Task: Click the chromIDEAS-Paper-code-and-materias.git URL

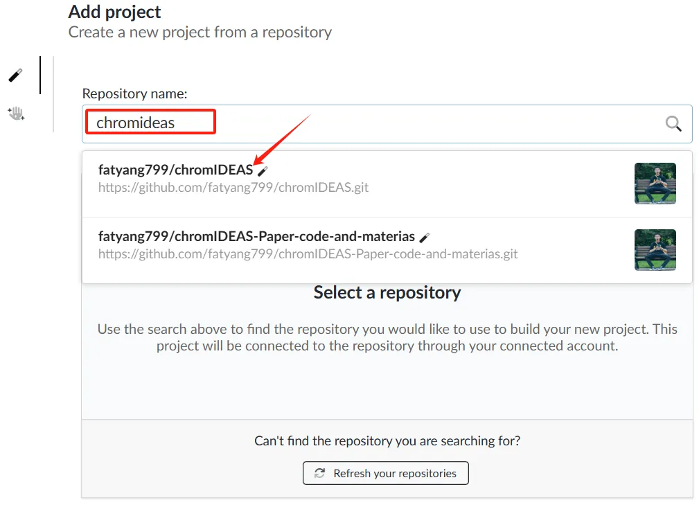Action: click(x=308, y=254)
